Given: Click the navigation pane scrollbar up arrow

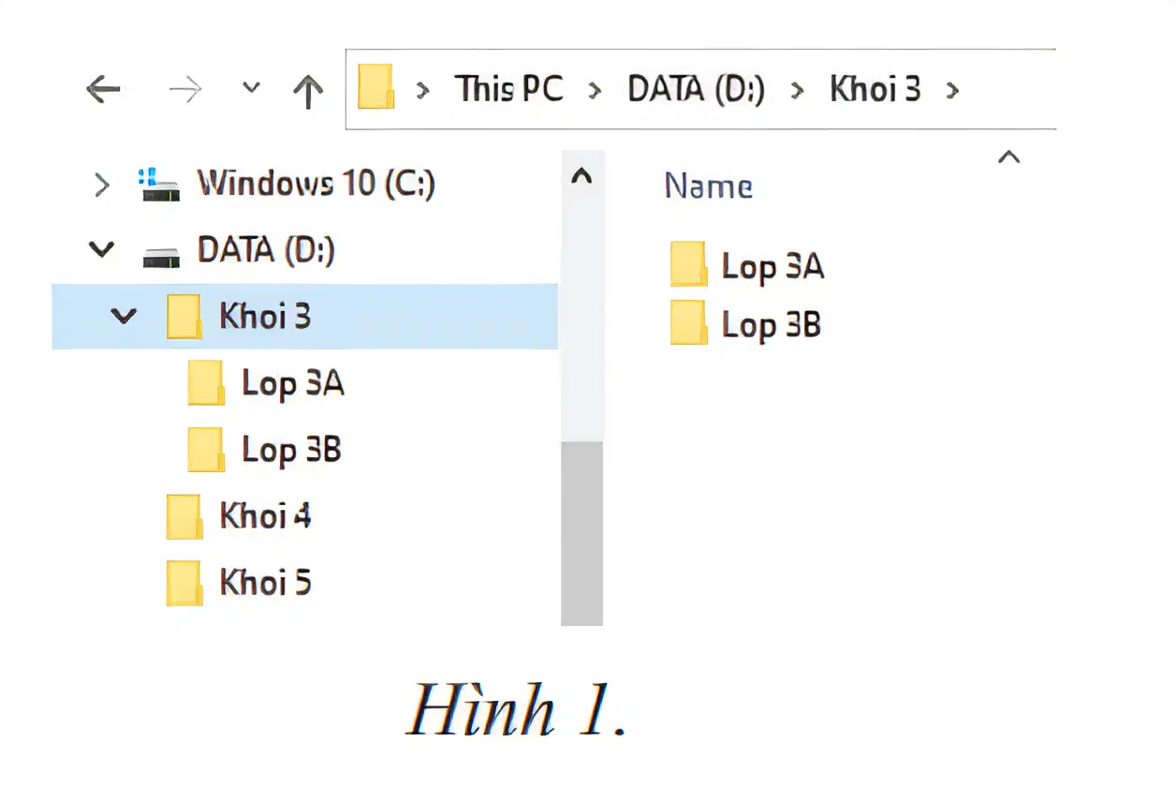Looking at the screenshot, I should [581, 176].
